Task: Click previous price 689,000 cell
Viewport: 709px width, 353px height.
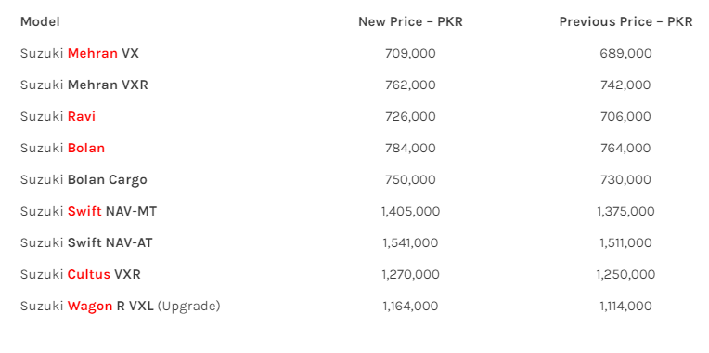Action: 625,53
